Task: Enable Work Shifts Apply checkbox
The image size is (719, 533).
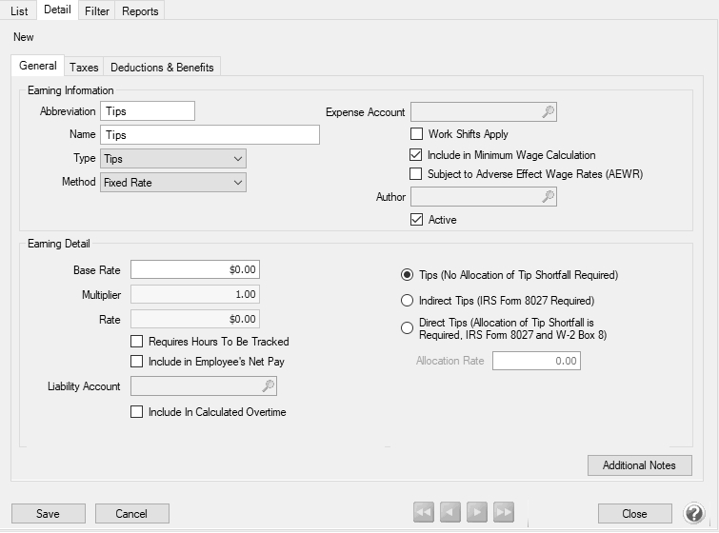Action: click(416, 134)
